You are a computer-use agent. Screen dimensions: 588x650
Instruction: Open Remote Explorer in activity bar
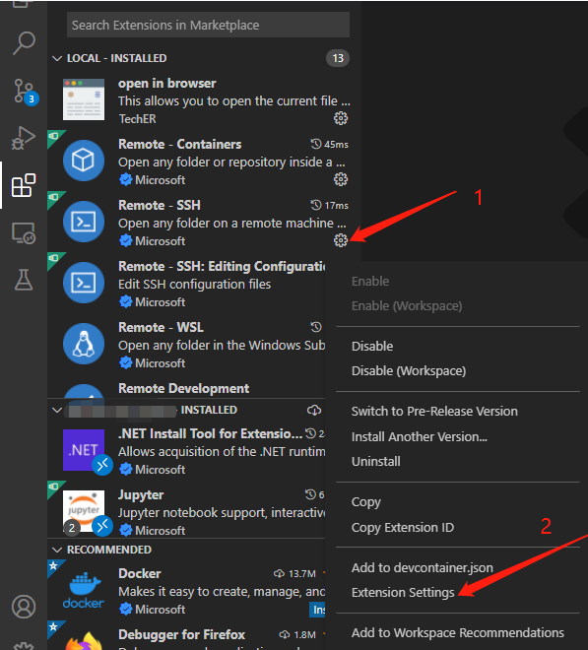click(24, 233)
